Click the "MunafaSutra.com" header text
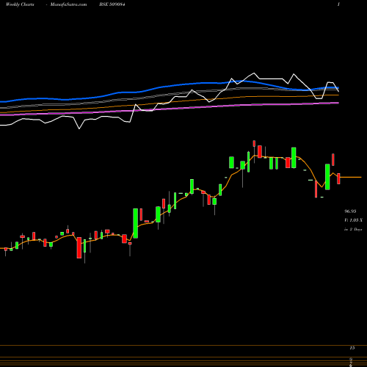 pyautogui.click(x=68, y=4)
